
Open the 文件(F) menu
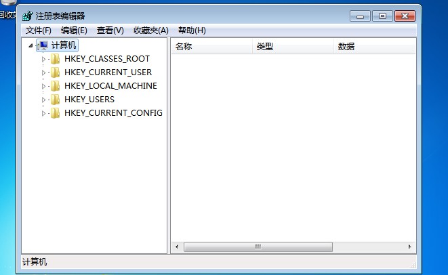pyautogui.click(x=38, y=30)
